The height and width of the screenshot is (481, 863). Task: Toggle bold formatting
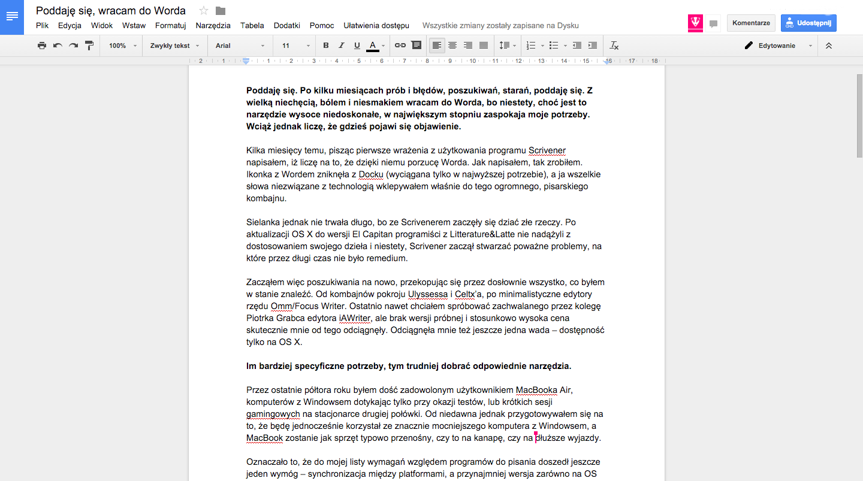[326, 46]
